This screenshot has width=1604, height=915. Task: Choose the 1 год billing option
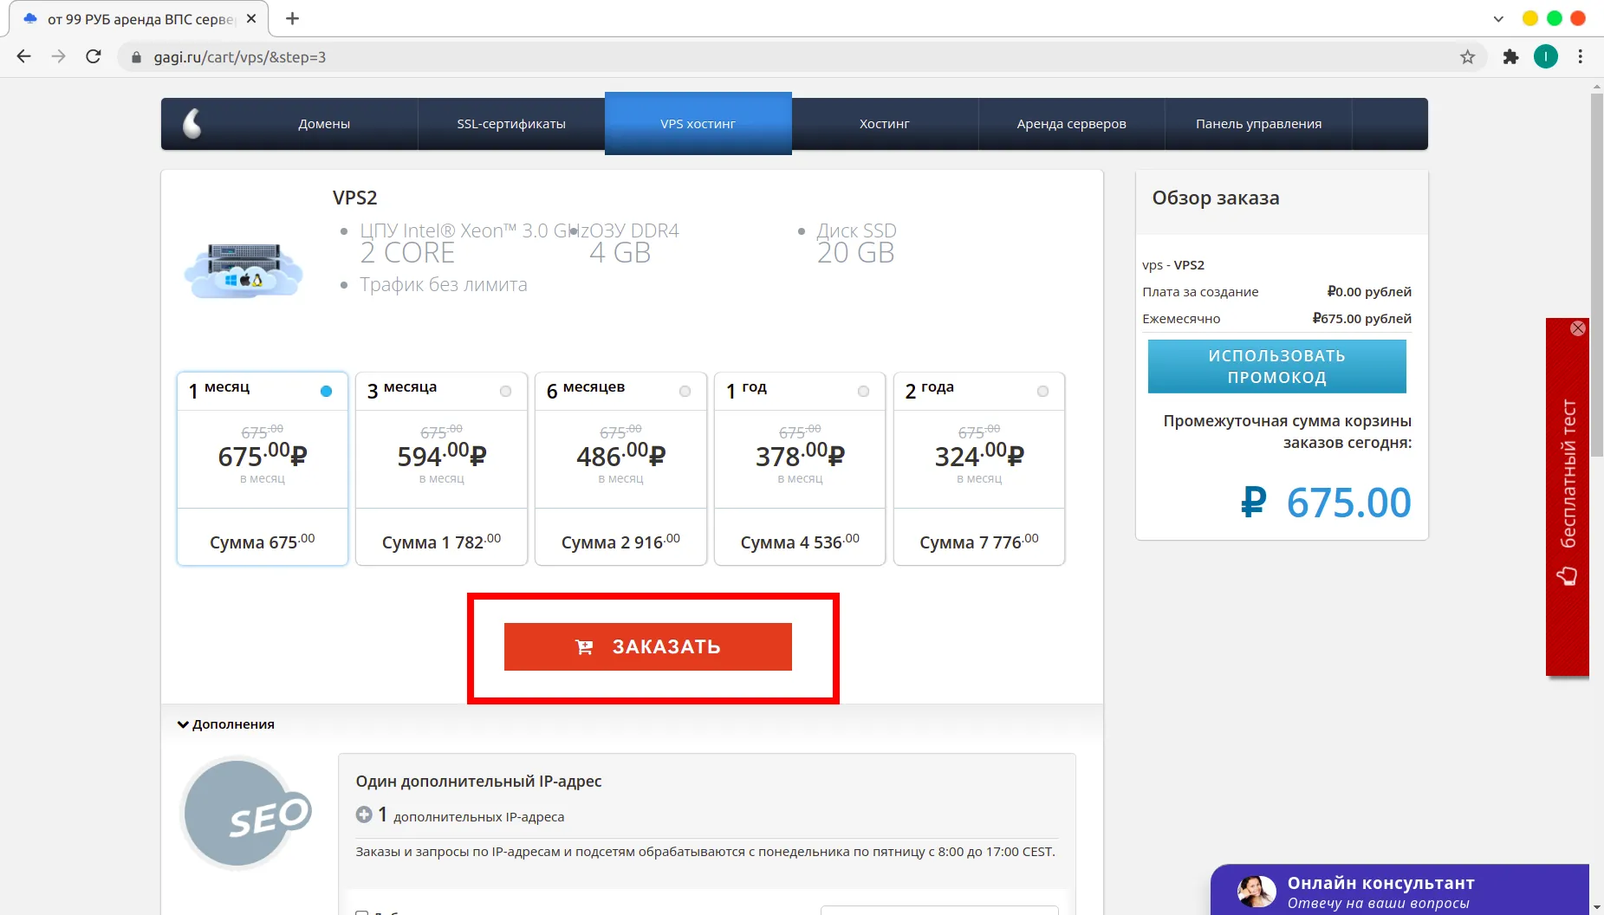[x=800, y=469]
